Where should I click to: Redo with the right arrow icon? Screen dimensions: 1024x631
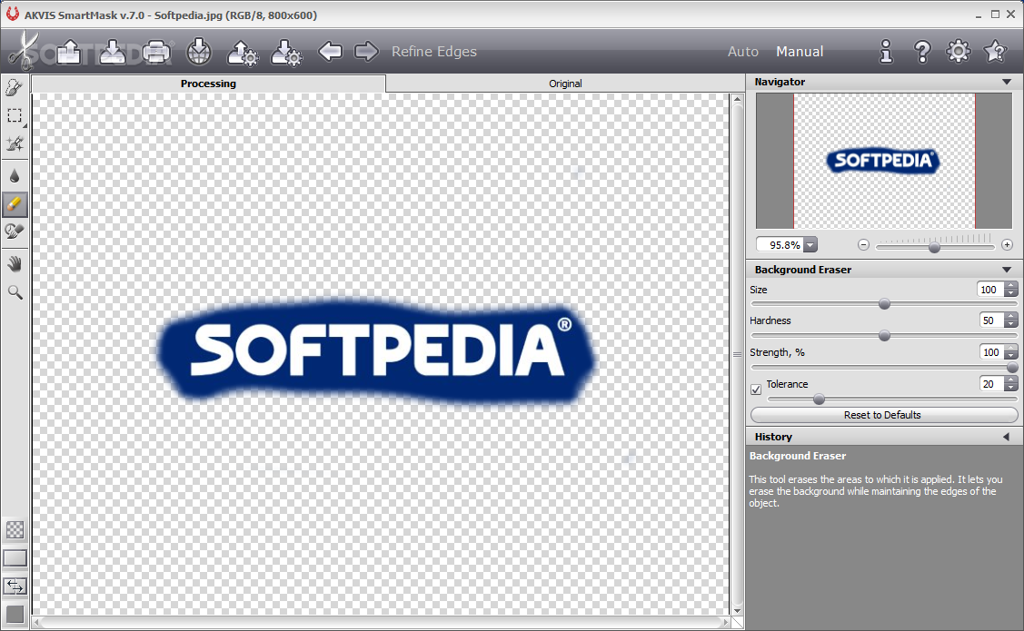coord(366,51)
